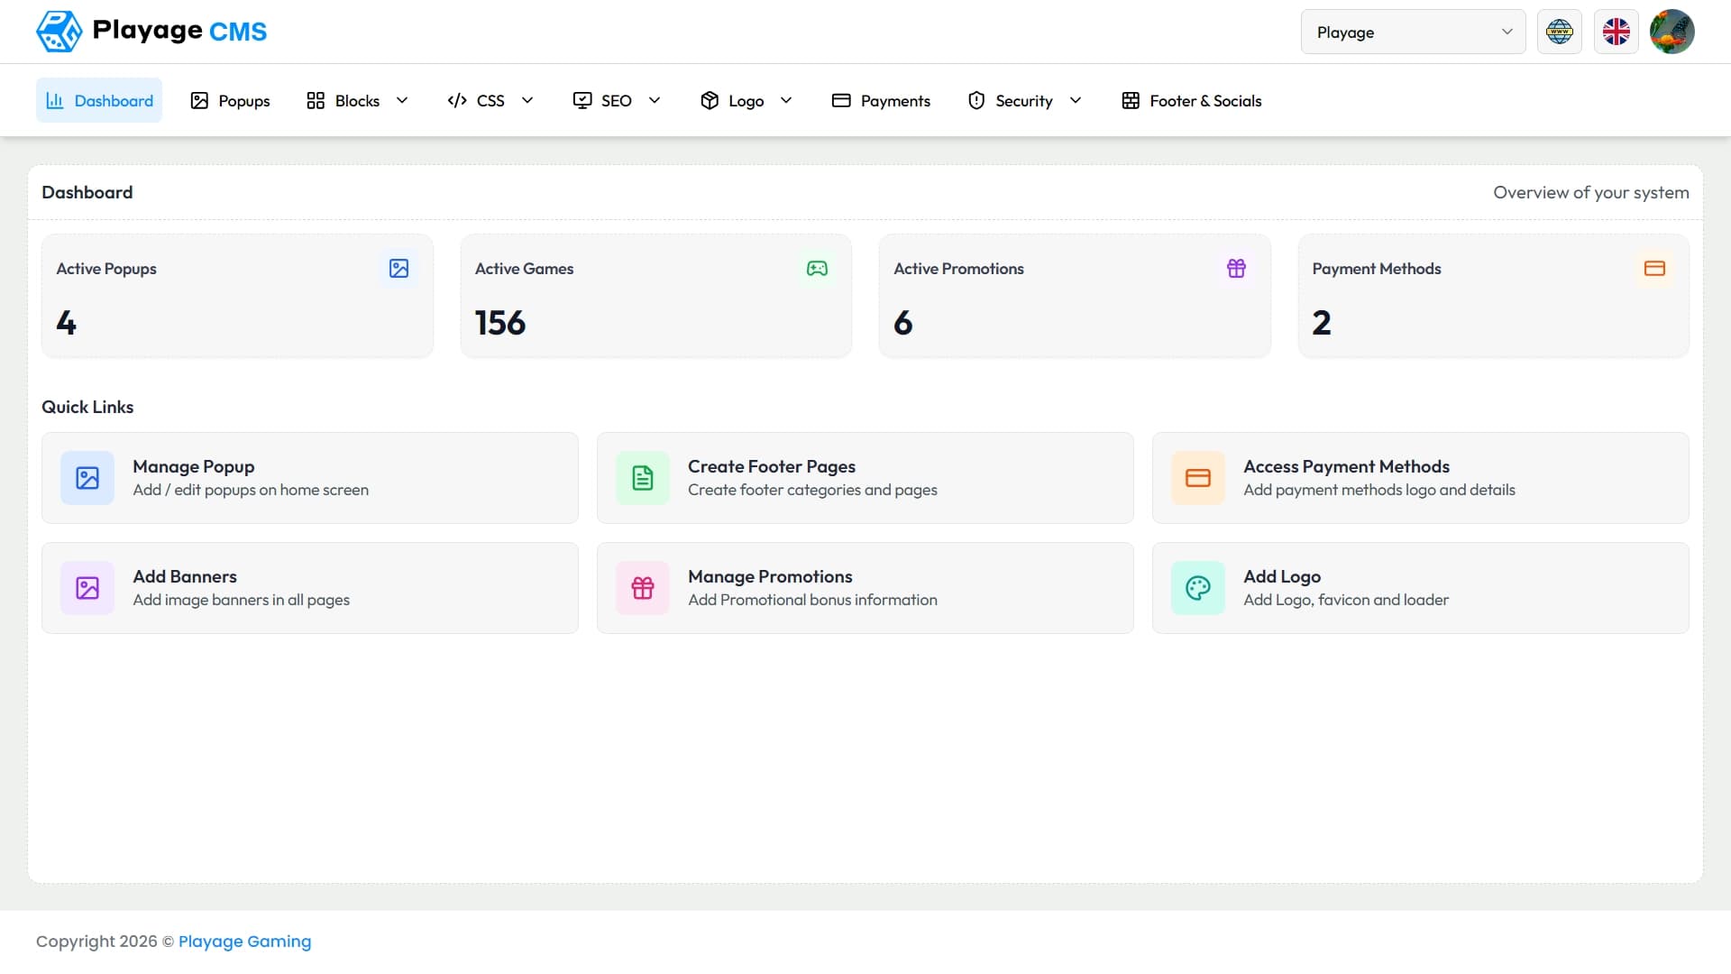This screenshot has width=1731, height=974.
Task: Click the blue Manage Popup icon
Action: tap(87, 478)
